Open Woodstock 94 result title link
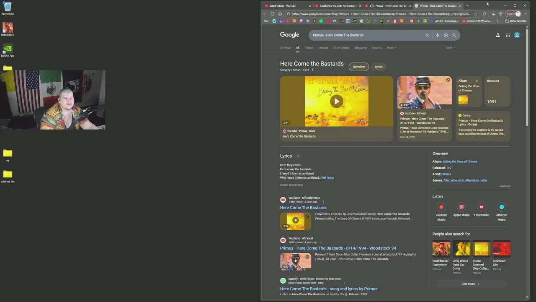Screen dimensions: 536x302 point(338,248)
